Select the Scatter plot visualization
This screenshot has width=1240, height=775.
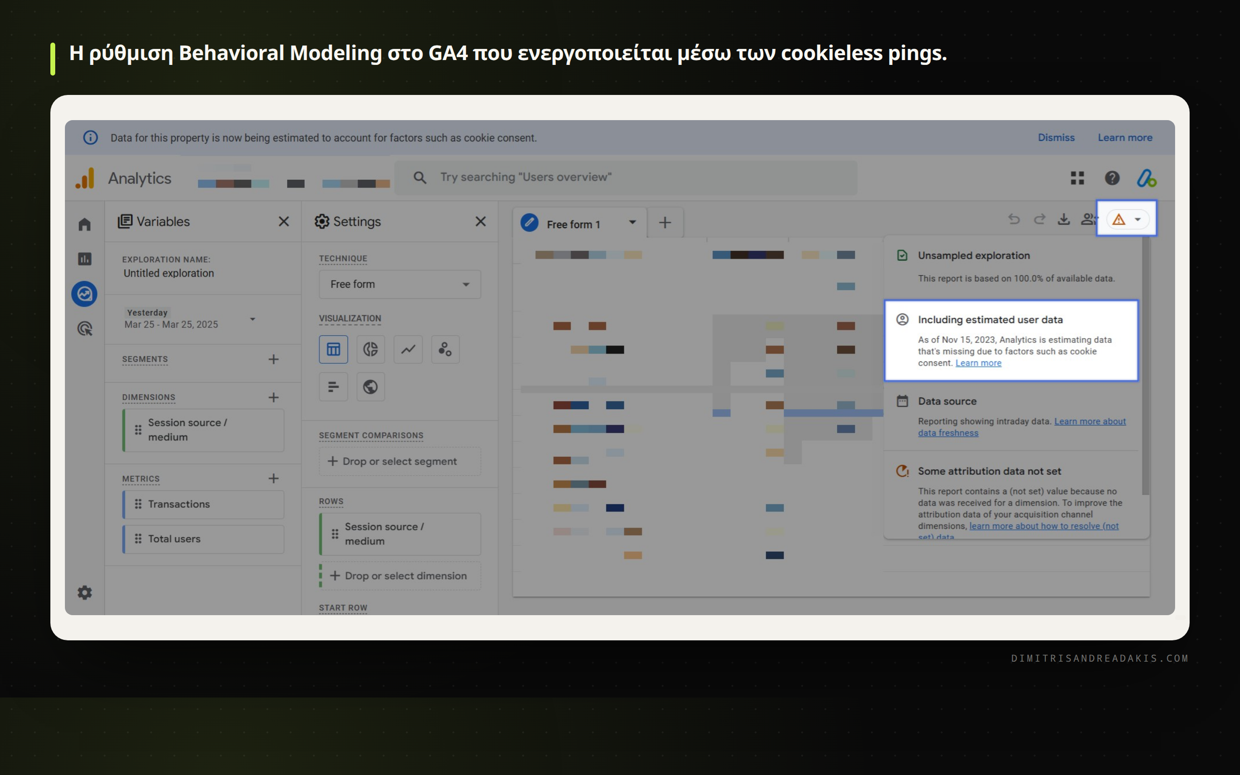click(445, 350)
